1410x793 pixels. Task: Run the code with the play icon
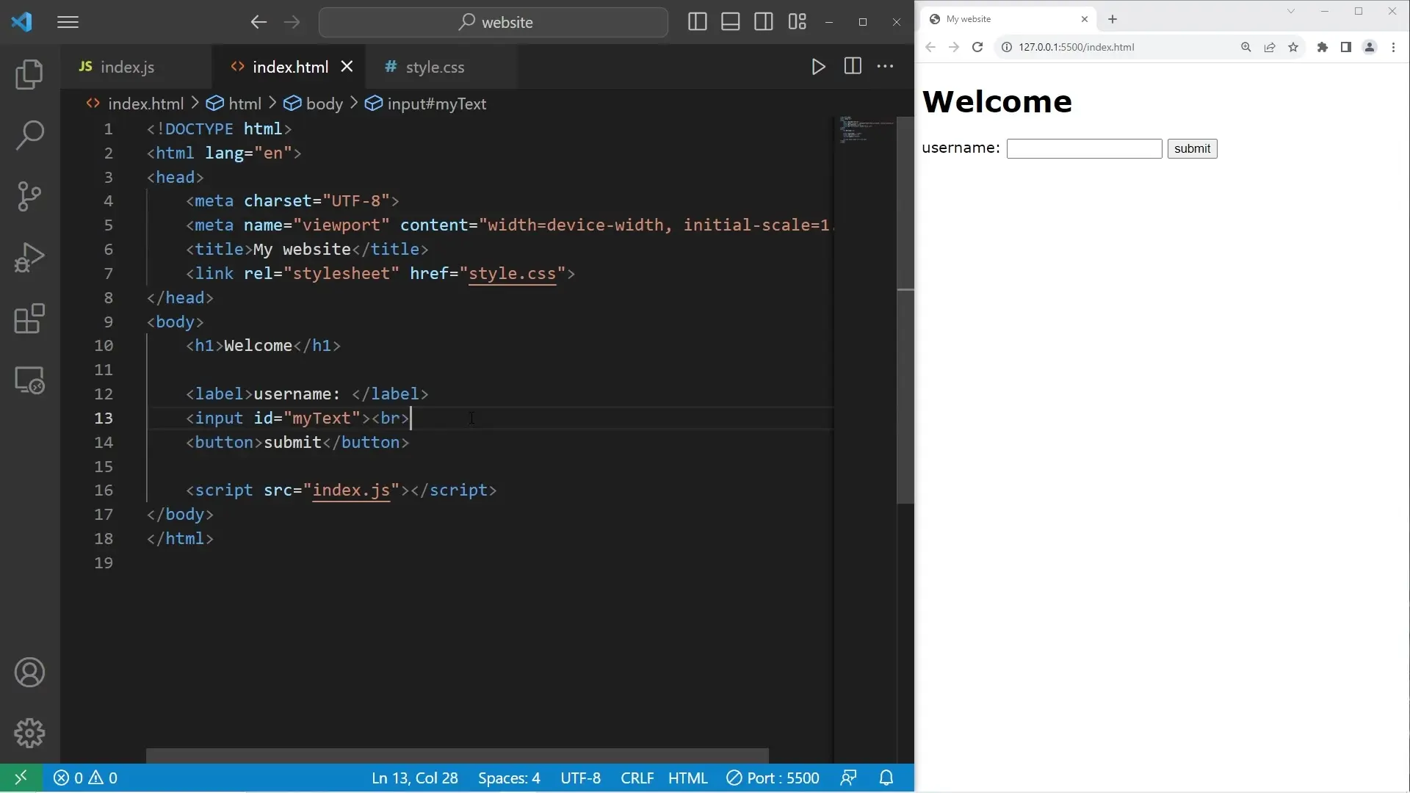[x=818, y=67]
